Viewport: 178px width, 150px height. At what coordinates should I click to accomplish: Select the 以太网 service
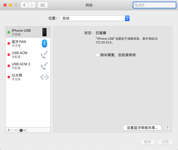coord(28,77)
